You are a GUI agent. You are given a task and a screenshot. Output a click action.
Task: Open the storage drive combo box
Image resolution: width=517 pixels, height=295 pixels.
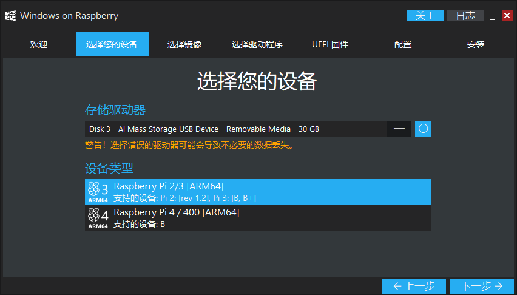point(237,129)
